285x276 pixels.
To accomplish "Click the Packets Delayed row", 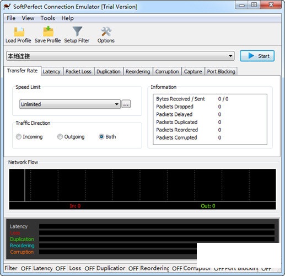I will click(x=189, y=114).
